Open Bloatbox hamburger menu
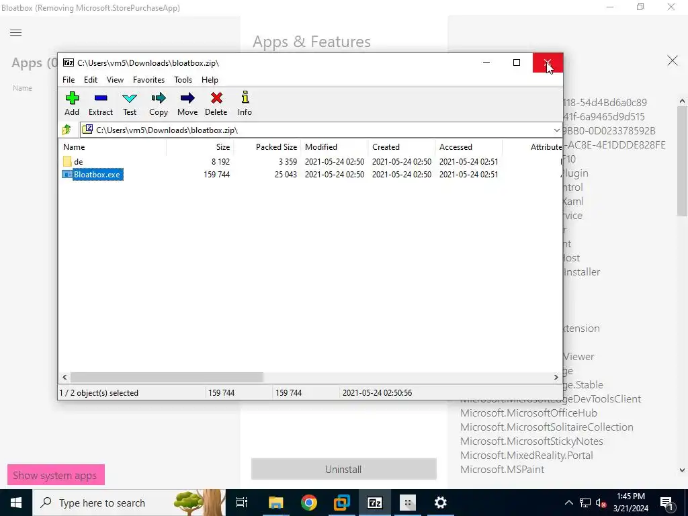 [x=16, y=32]
